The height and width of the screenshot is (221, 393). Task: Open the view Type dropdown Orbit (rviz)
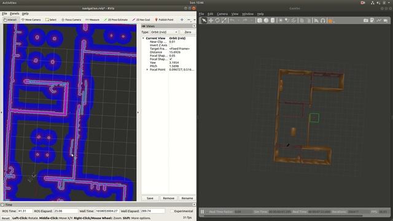164,32
